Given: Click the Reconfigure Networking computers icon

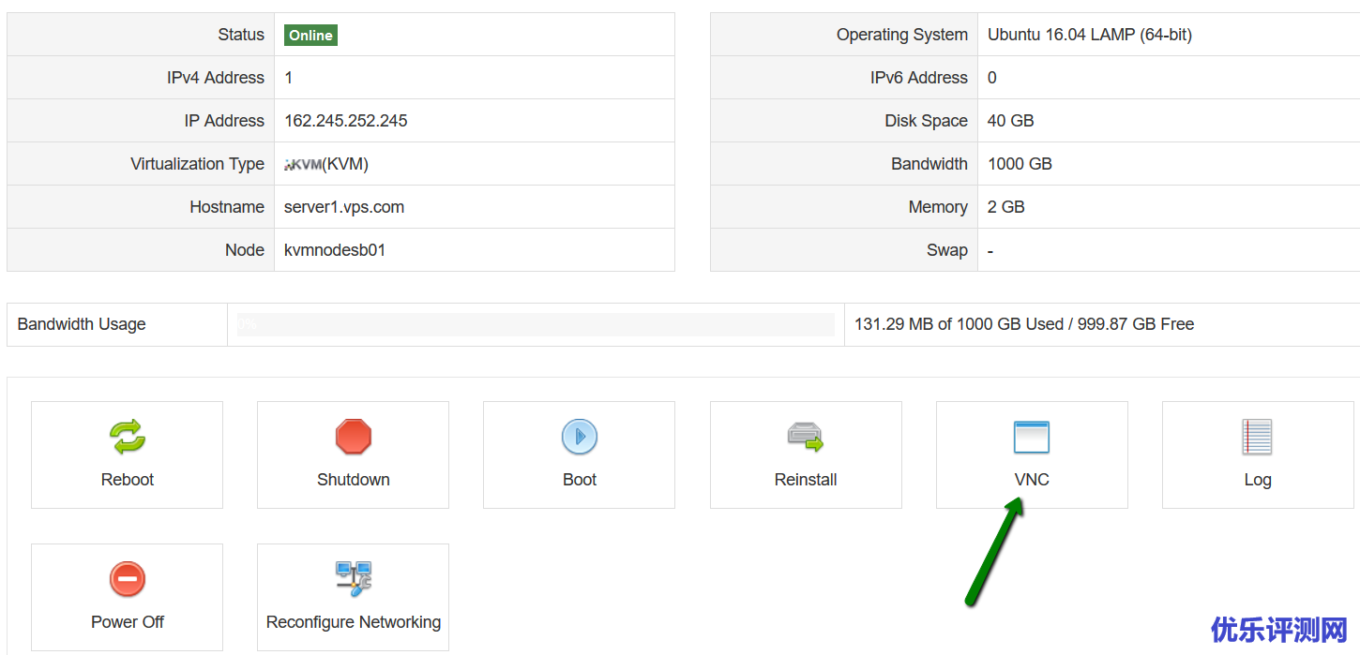Looking at the screenshot, I should [x=354, y=579].
